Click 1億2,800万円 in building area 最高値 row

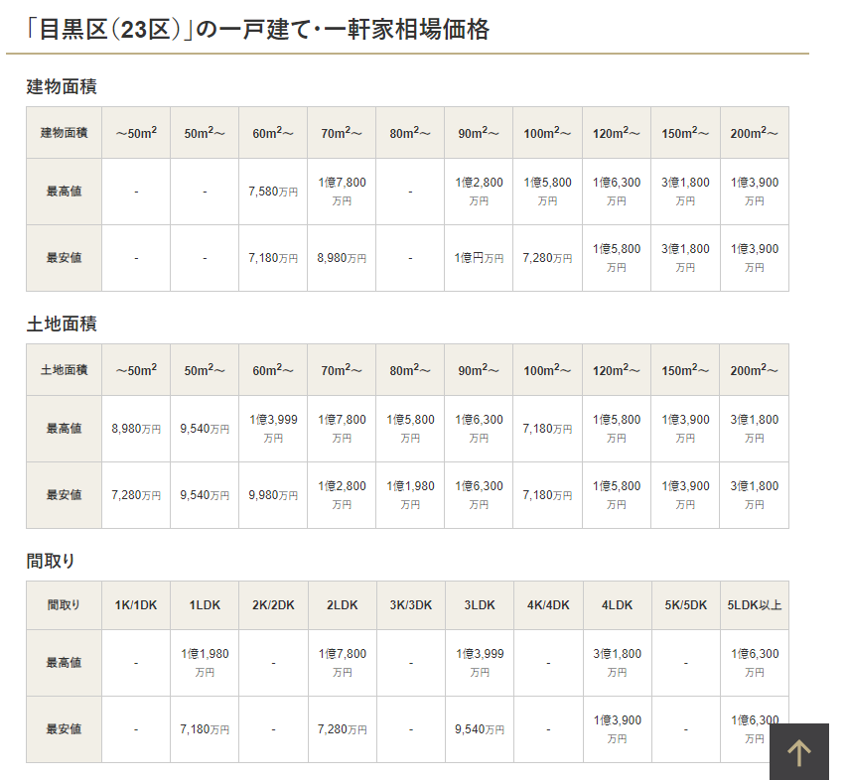coord(479,192)
